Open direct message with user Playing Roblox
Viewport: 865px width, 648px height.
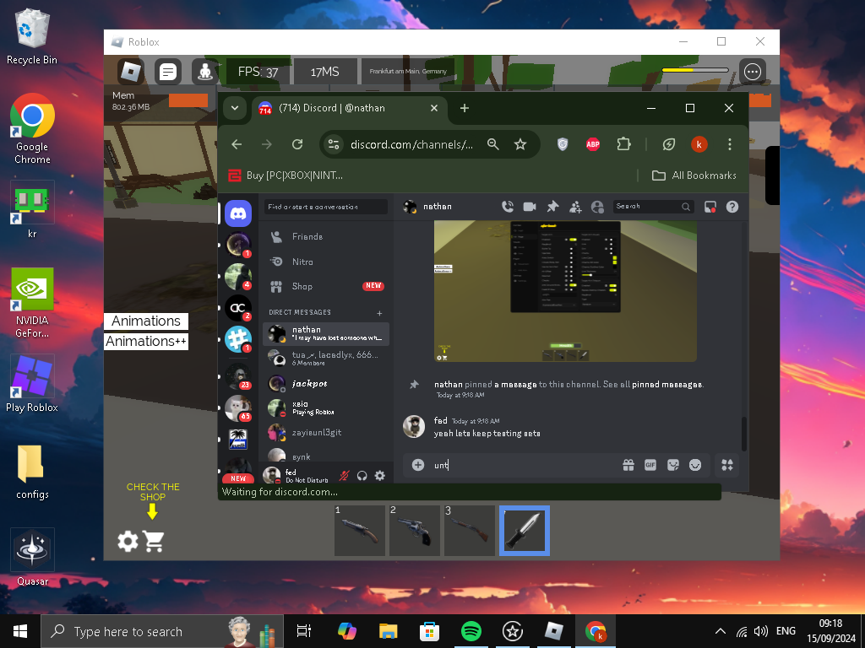coord(326,408)
